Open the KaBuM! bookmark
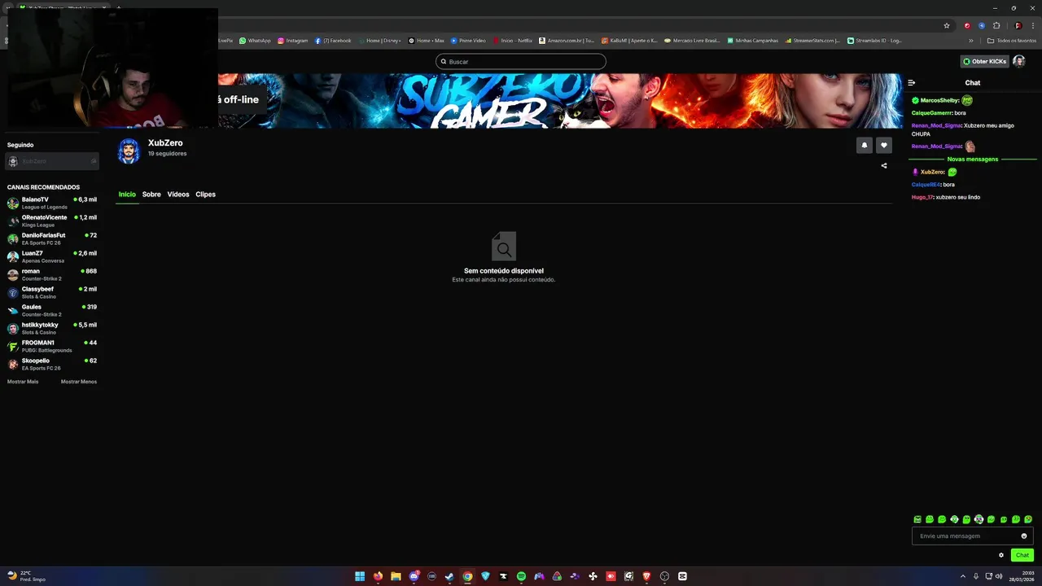Screen dimensions: 1042x586 [629, 40]
